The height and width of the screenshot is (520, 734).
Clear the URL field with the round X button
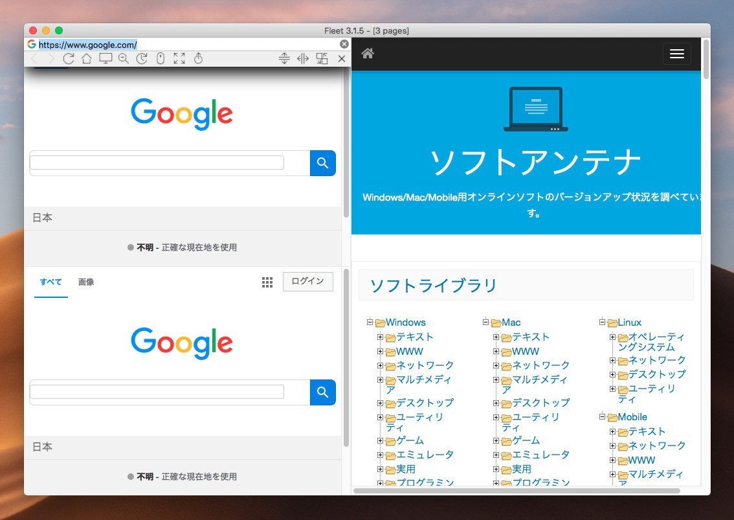coord(344,44)
